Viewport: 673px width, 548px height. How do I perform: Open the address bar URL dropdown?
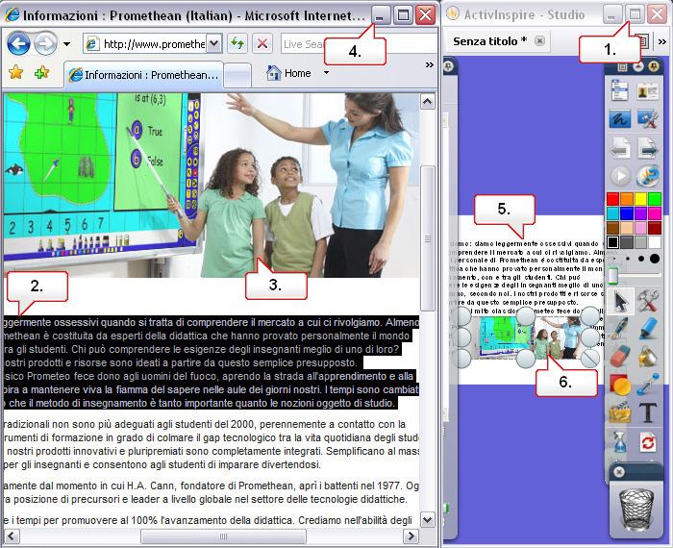pyautogui.click(x=214, y=44)
